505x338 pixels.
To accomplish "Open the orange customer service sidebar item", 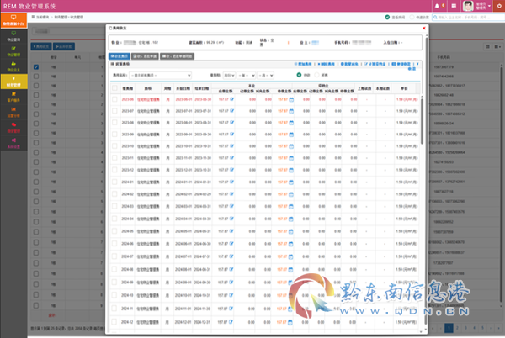I will 13,97.
